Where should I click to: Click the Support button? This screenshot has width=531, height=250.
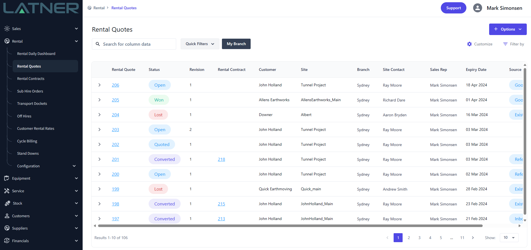click(x=453, y=8)
